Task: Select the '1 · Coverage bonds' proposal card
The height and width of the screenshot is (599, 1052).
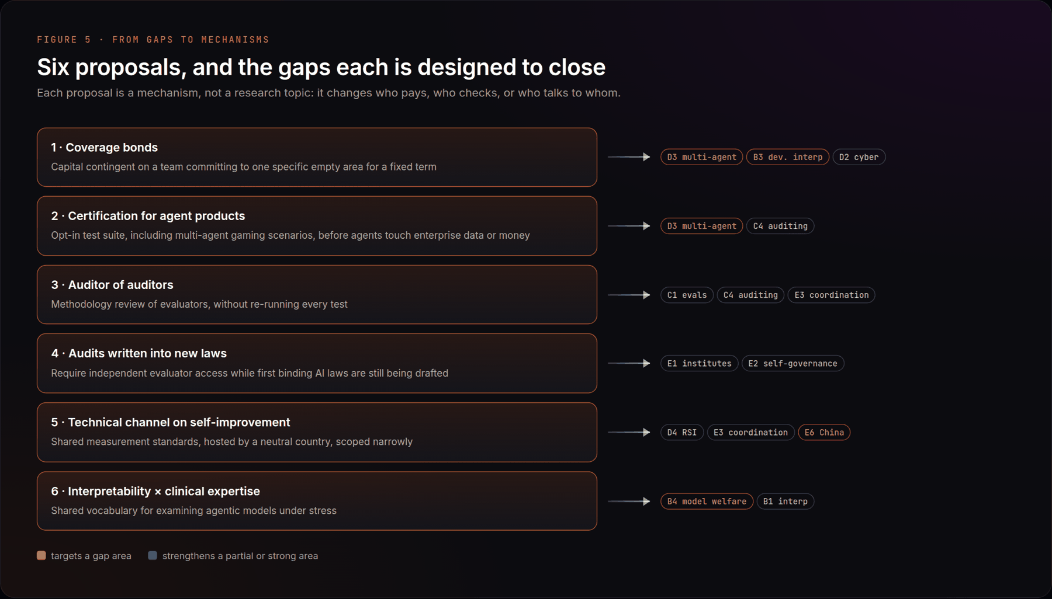Action: coord(317,157)
